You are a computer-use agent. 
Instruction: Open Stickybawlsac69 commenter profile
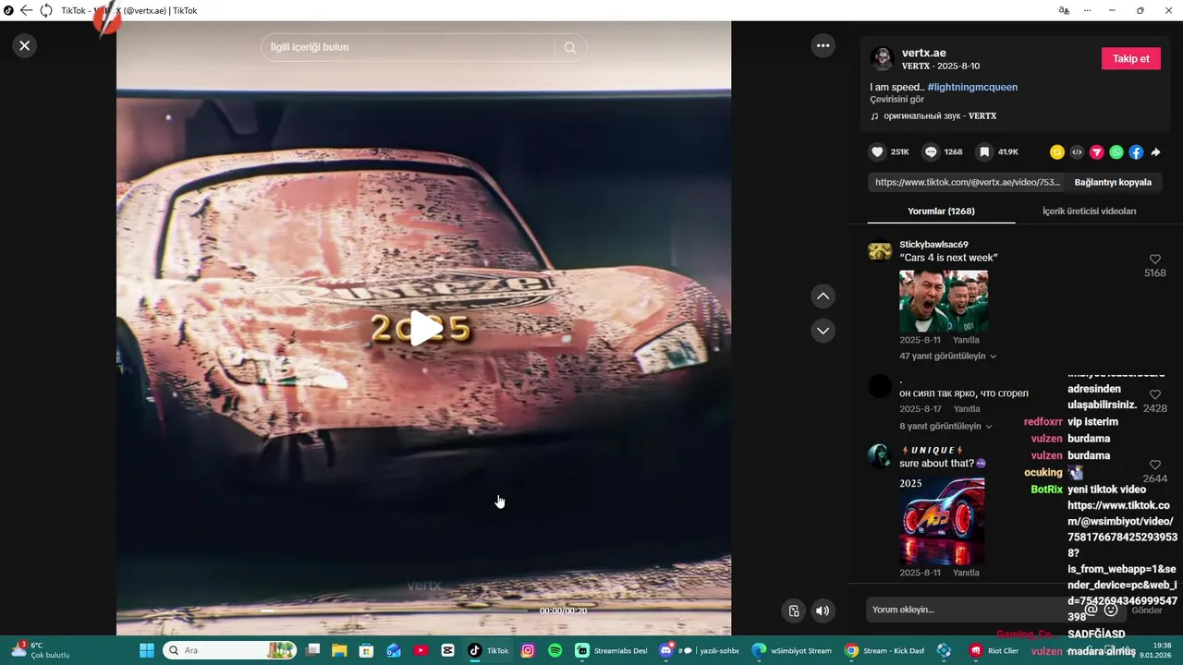click(x=933, y=244)
